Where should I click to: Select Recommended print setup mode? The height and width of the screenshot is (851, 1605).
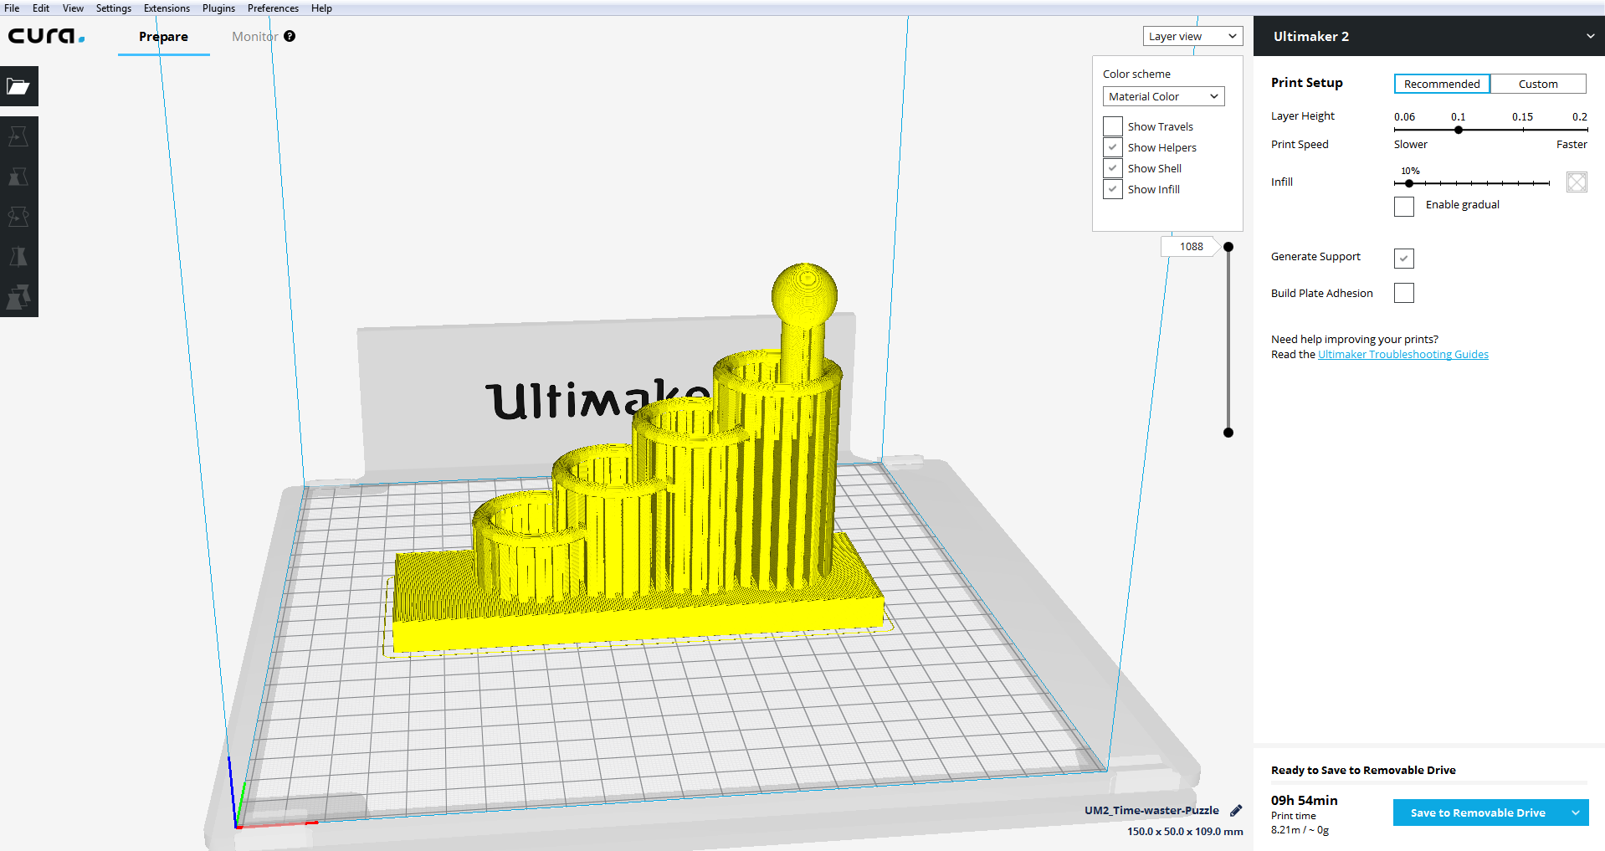click(1442, 84)
